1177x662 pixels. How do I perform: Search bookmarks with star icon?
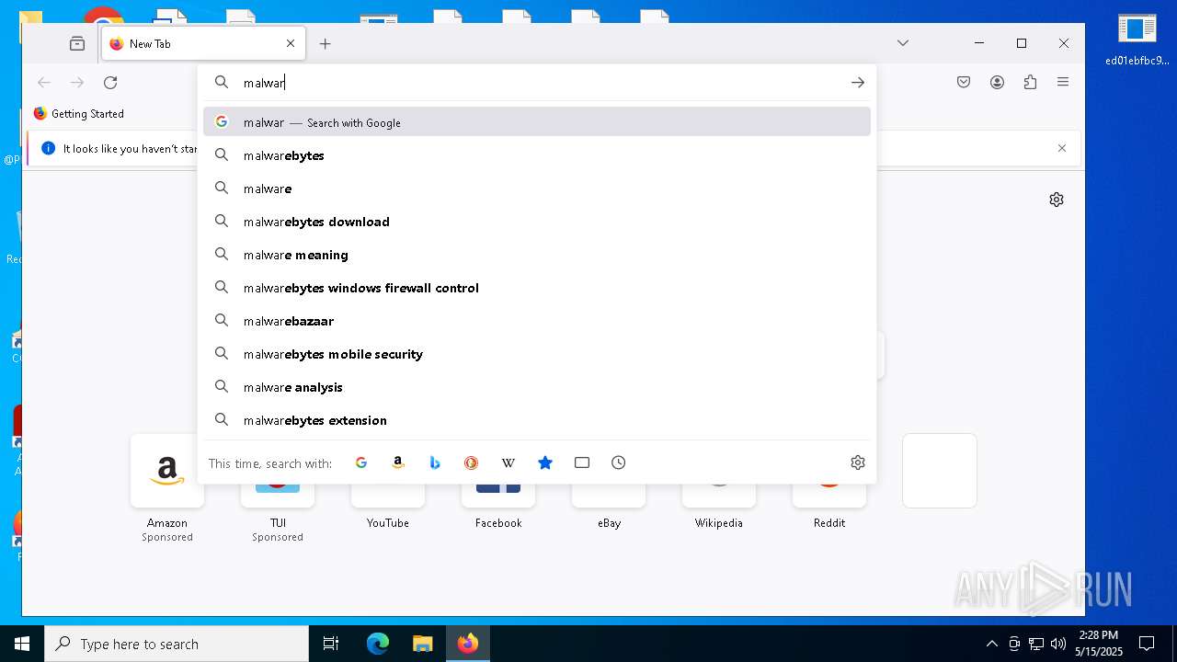coord(545,462)
